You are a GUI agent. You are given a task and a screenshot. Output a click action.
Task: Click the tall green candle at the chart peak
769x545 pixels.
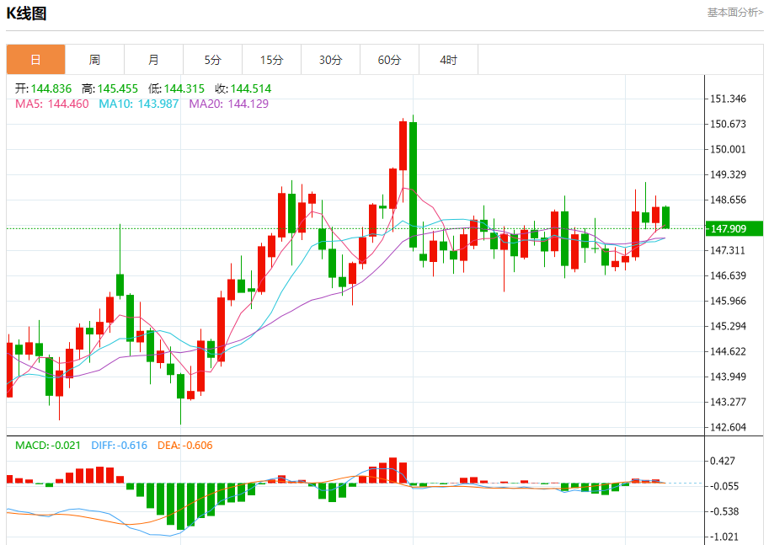tap(413, 184)
